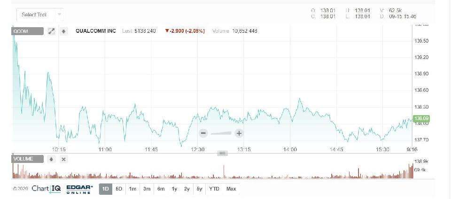Show the 3m time range

point(147,189)
